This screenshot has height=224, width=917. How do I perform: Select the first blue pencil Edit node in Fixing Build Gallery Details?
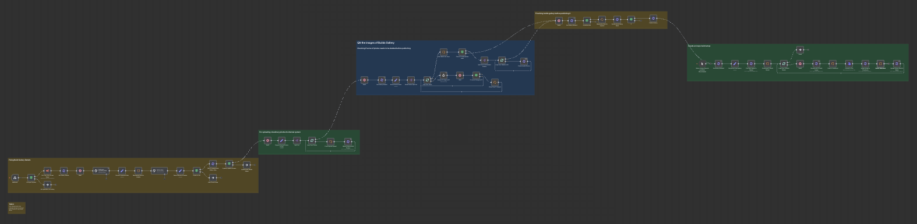point(122,170)
